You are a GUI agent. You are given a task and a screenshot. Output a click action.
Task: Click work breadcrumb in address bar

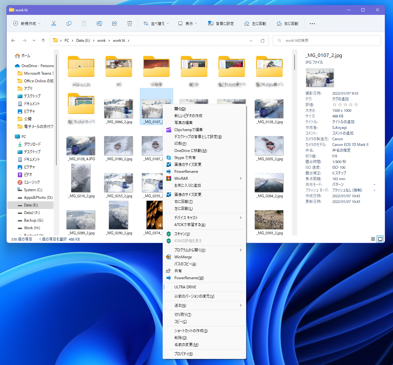[x=101, y=41]
